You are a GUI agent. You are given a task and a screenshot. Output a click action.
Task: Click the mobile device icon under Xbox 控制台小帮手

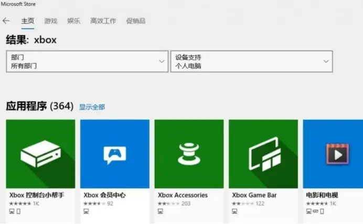pyautogui.click(x=18, y=211)
